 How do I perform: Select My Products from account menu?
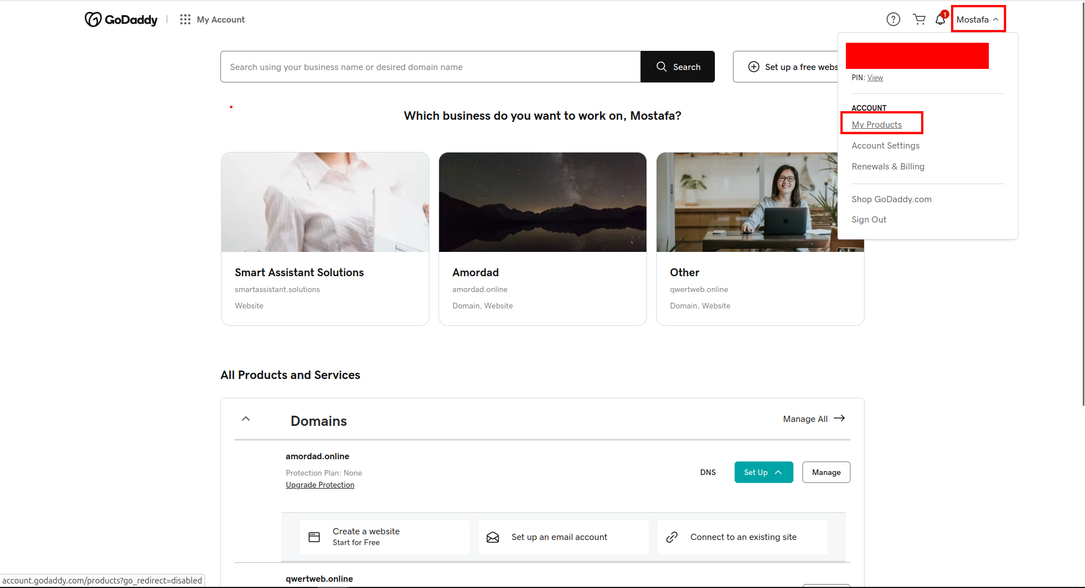(x=876, y=125)
